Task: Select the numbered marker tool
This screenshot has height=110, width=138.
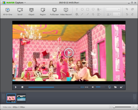Action: (77, 14)
